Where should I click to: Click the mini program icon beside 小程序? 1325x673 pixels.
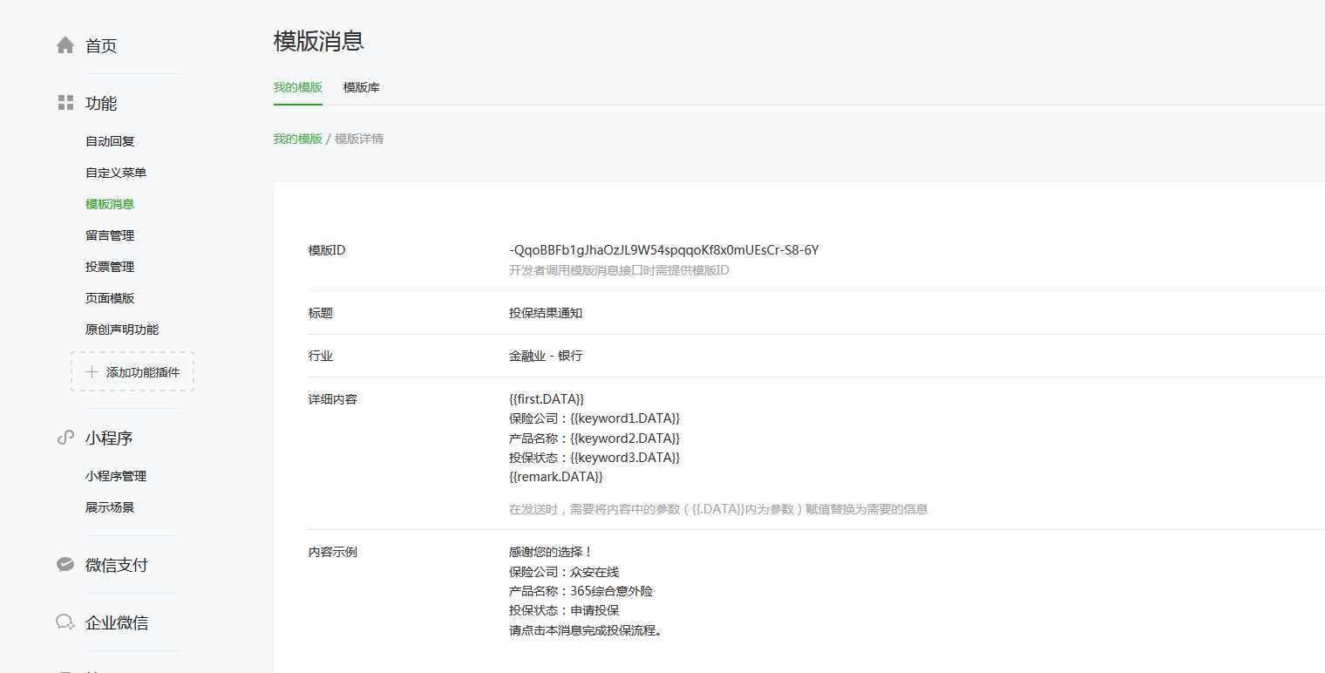tap(65, 438)
